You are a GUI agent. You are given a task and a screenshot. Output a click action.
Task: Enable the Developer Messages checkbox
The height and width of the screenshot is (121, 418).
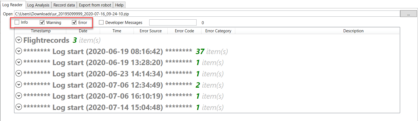point(101,23)
